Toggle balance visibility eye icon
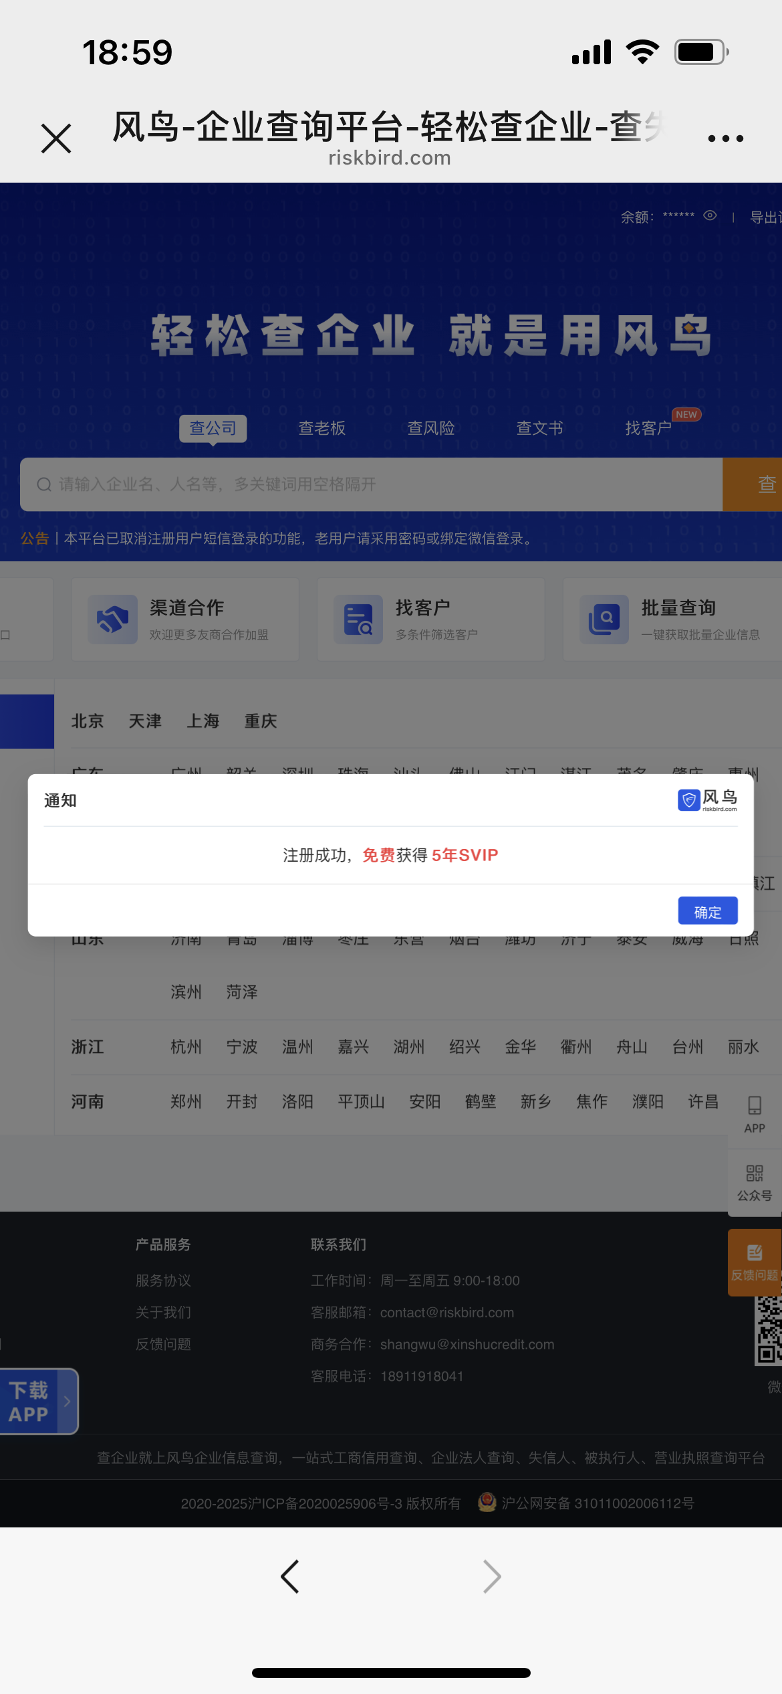Screen dimensions: 782x1694 pyautogui.click(x=710, y=216)
